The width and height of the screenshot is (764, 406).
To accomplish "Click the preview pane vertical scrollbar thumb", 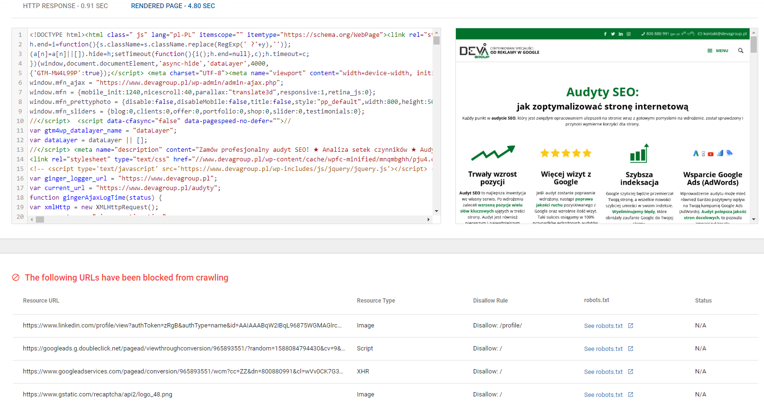I will click(754, 45).
